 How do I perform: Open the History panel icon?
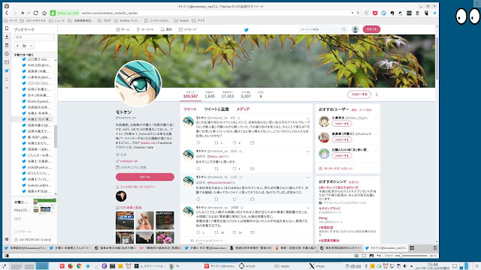(7, 54)
